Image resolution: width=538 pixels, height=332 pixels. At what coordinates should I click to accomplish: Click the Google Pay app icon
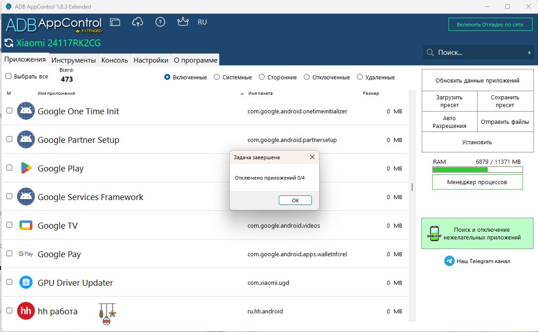(x=26, y=254)
